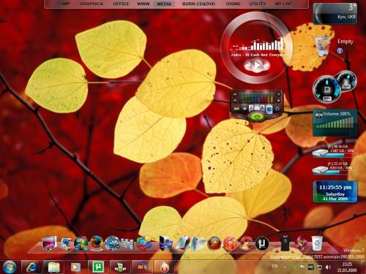Viewport: 366px width, 274px height.
Task: Expand the OFFICE menu category
Action: tap(121, 4)
